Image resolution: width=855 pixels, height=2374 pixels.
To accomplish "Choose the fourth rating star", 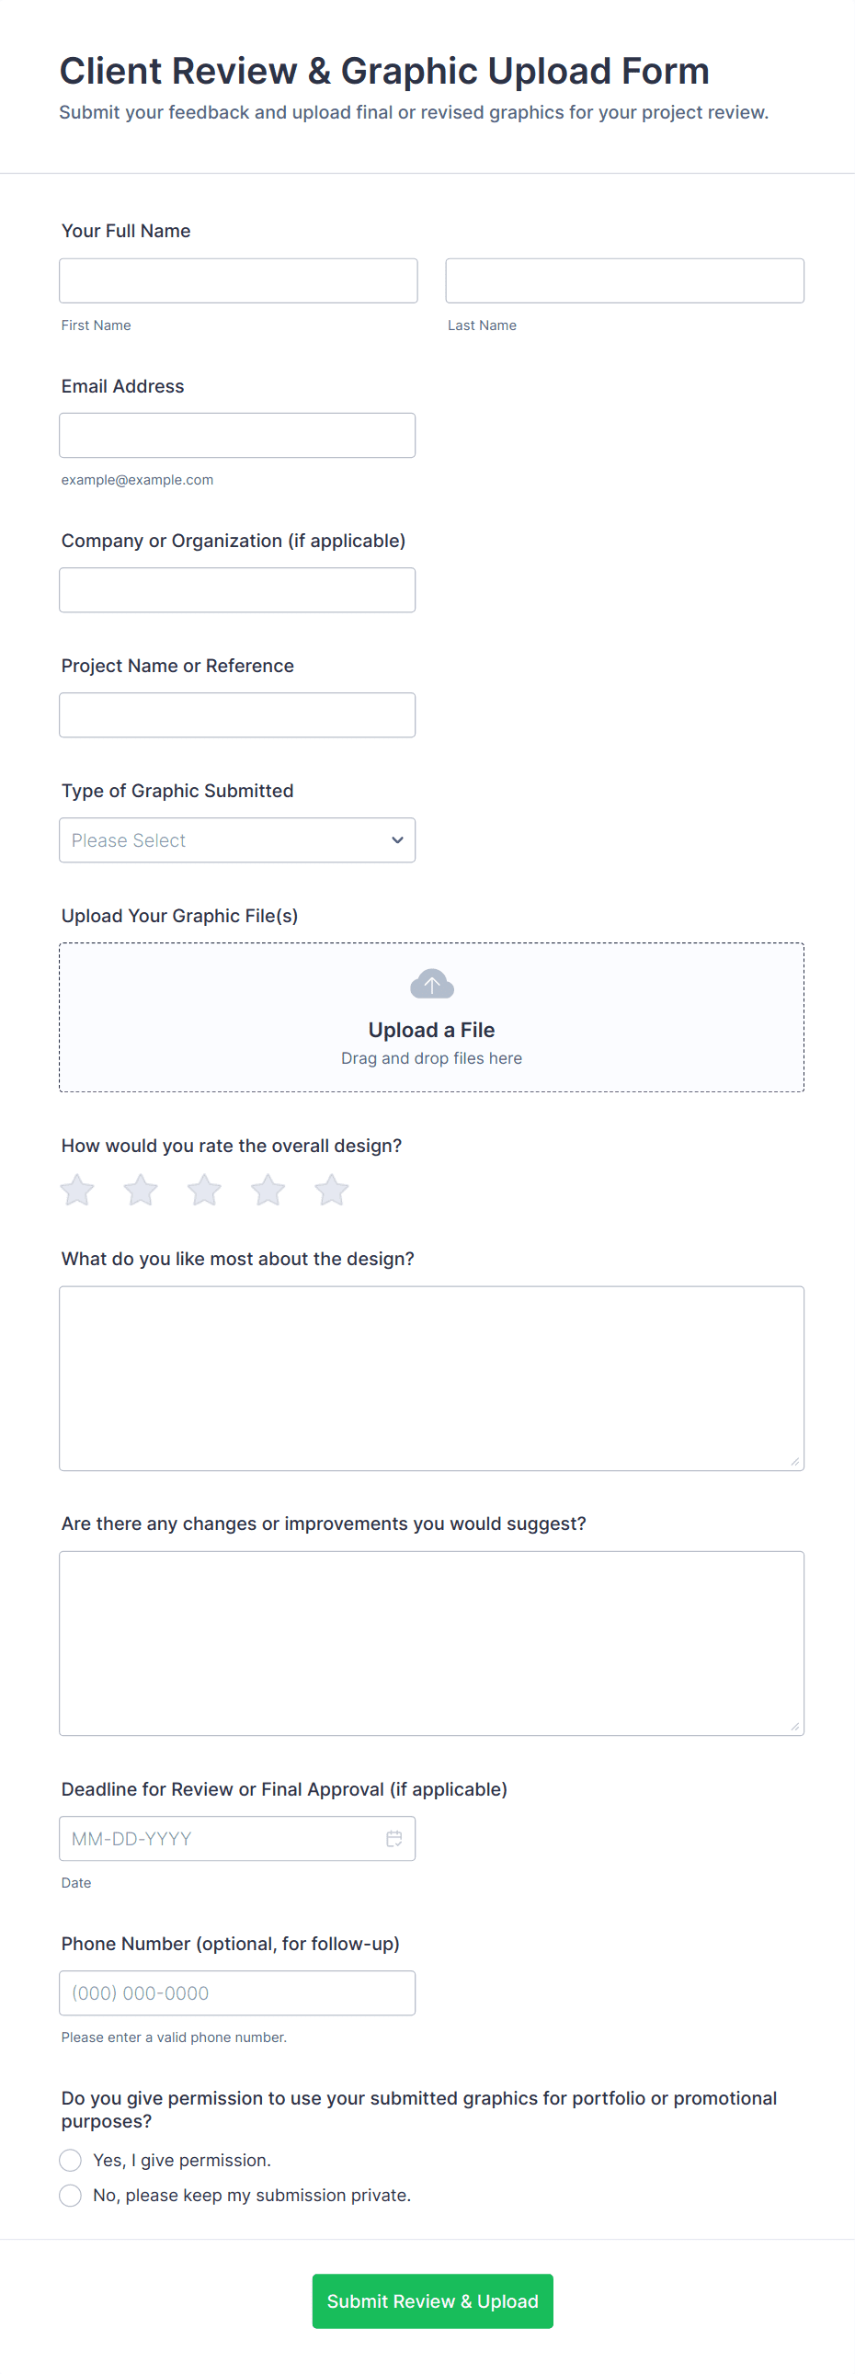I will [268, 1190].
